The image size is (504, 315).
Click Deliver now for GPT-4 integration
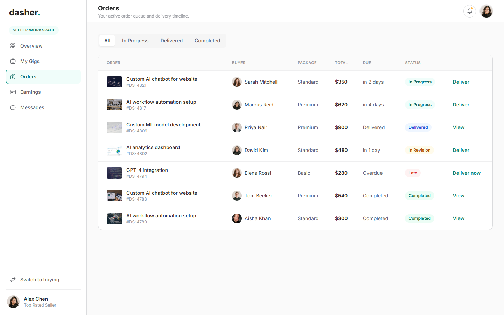pyautogui.click(x=467, y=173)
